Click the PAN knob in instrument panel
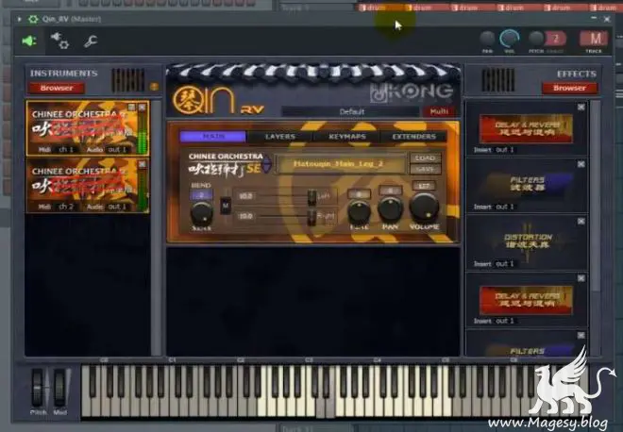 [390, 208]
